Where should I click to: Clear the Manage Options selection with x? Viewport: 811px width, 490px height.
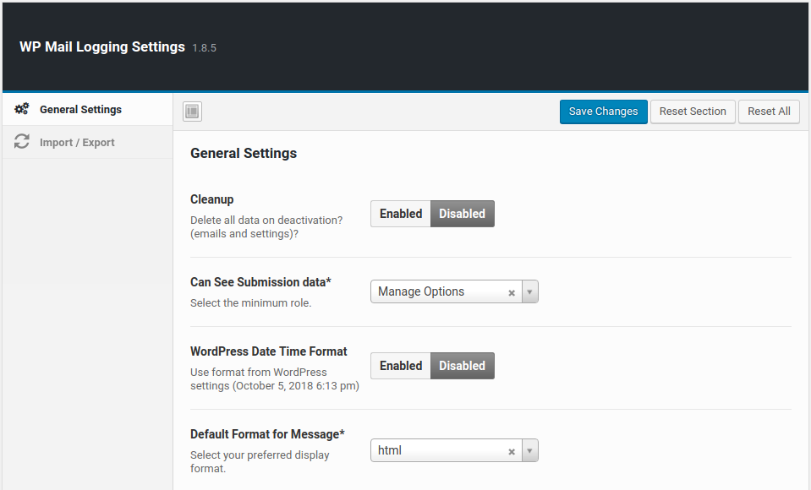tap(512, 292)
